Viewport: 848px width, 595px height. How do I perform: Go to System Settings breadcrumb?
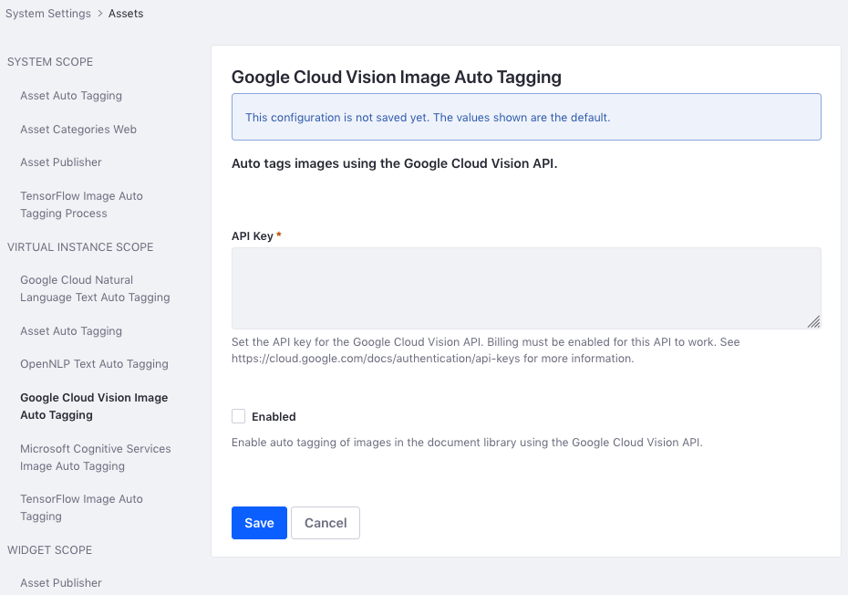pos(48,14)
